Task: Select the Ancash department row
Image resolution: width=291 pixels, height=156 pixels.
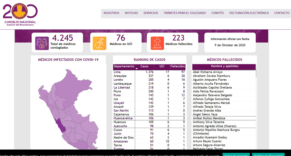Action: pos(149,107)
